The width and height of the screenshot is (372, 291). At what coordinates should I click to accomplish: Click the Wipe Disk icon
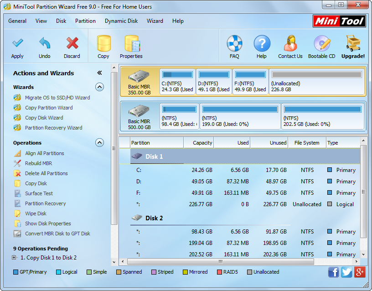(17, 213)
